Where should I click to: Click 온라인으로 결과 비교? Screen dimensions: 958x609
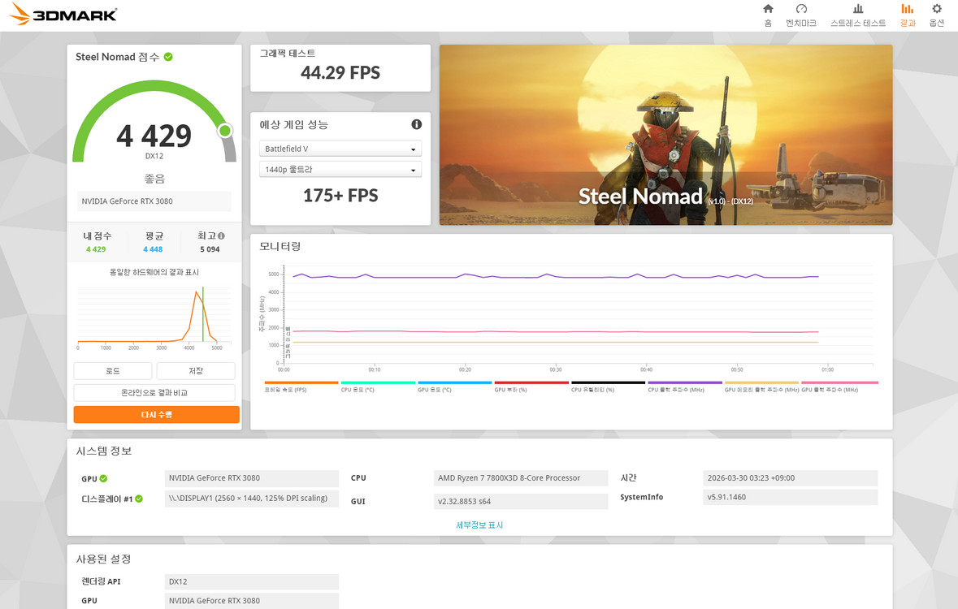(154, 393)
